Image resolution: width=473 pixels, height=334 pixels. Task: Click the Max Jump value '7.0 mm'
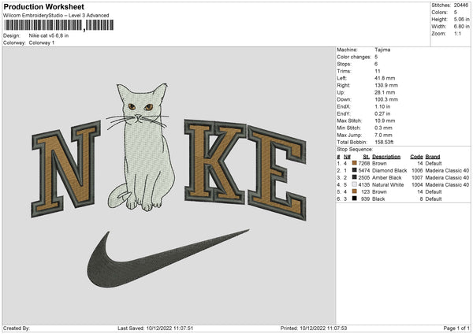coord(383,135)
